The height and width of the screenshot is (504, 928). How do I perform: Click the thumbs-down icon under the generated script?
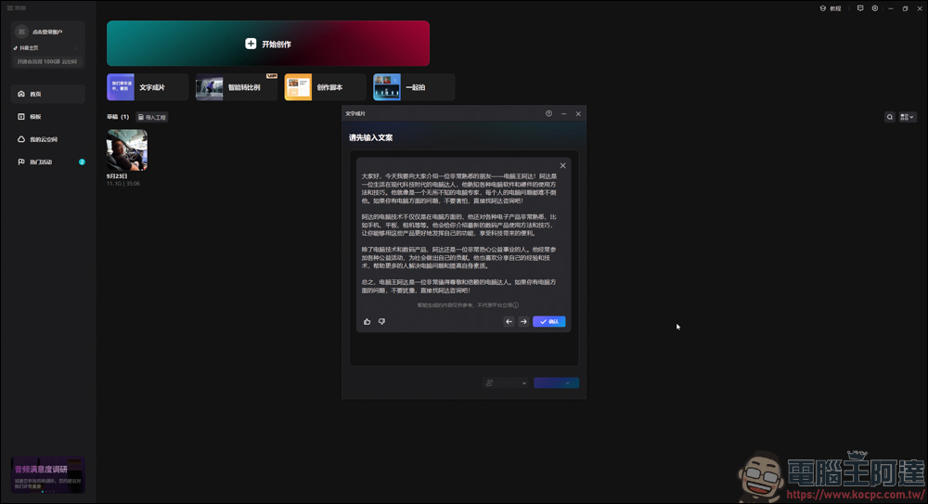pyautogui.click(x=381, y=322)
